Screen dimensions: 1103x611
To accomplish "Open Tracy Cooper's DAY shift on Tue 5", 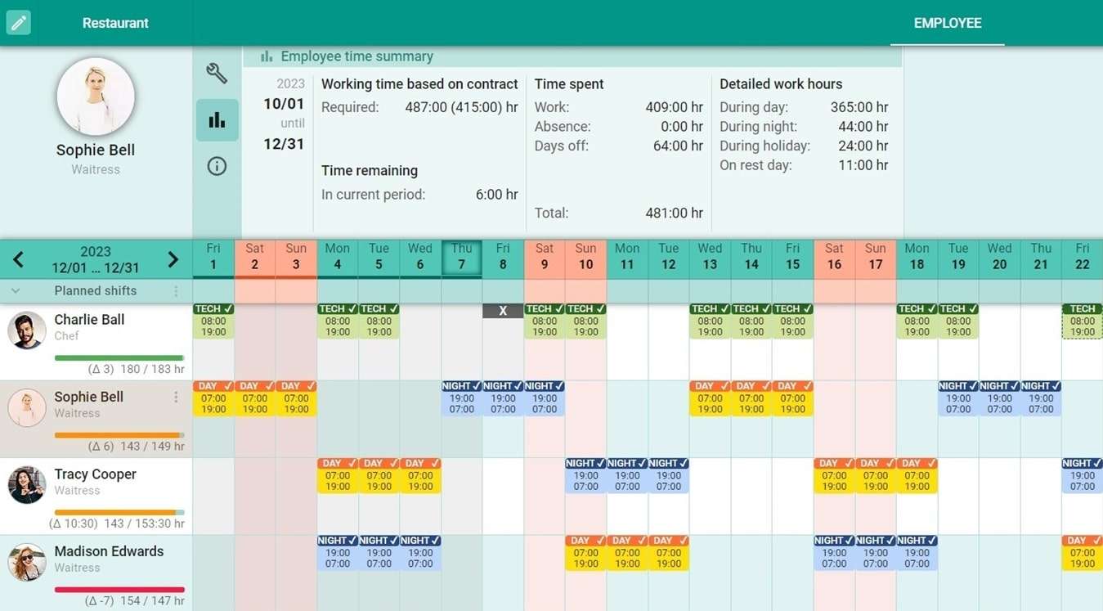I will [x=379, y=475].
